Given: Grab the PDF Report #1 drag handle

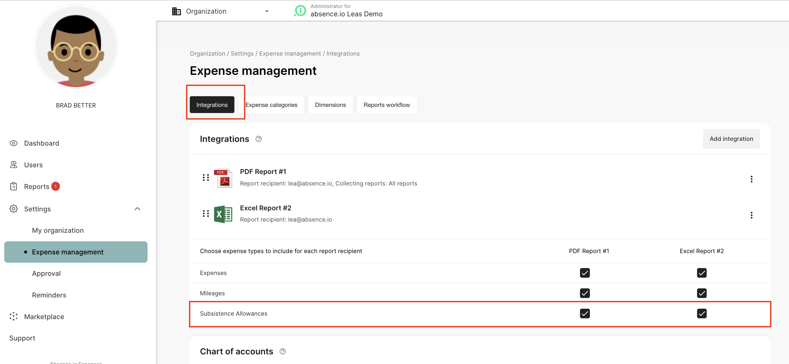Looking at the screenshot, I should [206, 177].
